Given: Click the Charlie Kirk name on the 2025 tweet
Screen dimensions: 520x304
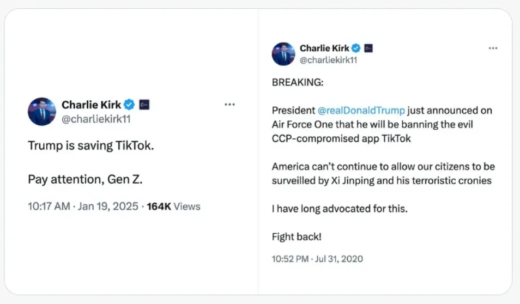Looking at the screenshot, I should click(x=91, y=105).
